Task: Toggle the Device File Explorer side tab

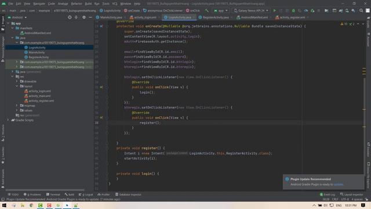Action: (369, 175)
